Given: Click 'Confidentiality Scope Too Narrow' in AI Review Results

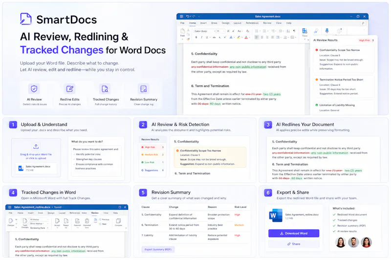Looking at the screenshot, I should (339, 50).
